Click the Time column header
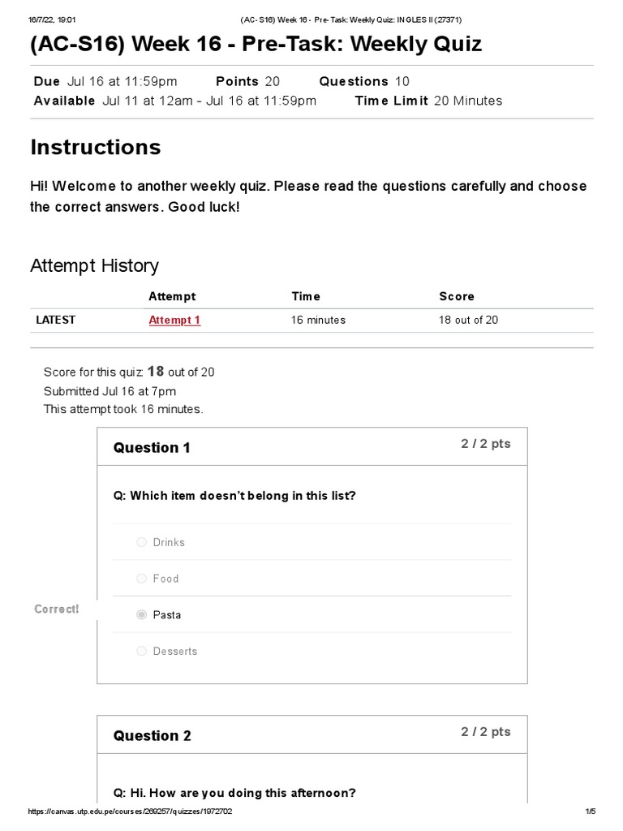This screenshot has width=623, height=831. click(306, 296)
